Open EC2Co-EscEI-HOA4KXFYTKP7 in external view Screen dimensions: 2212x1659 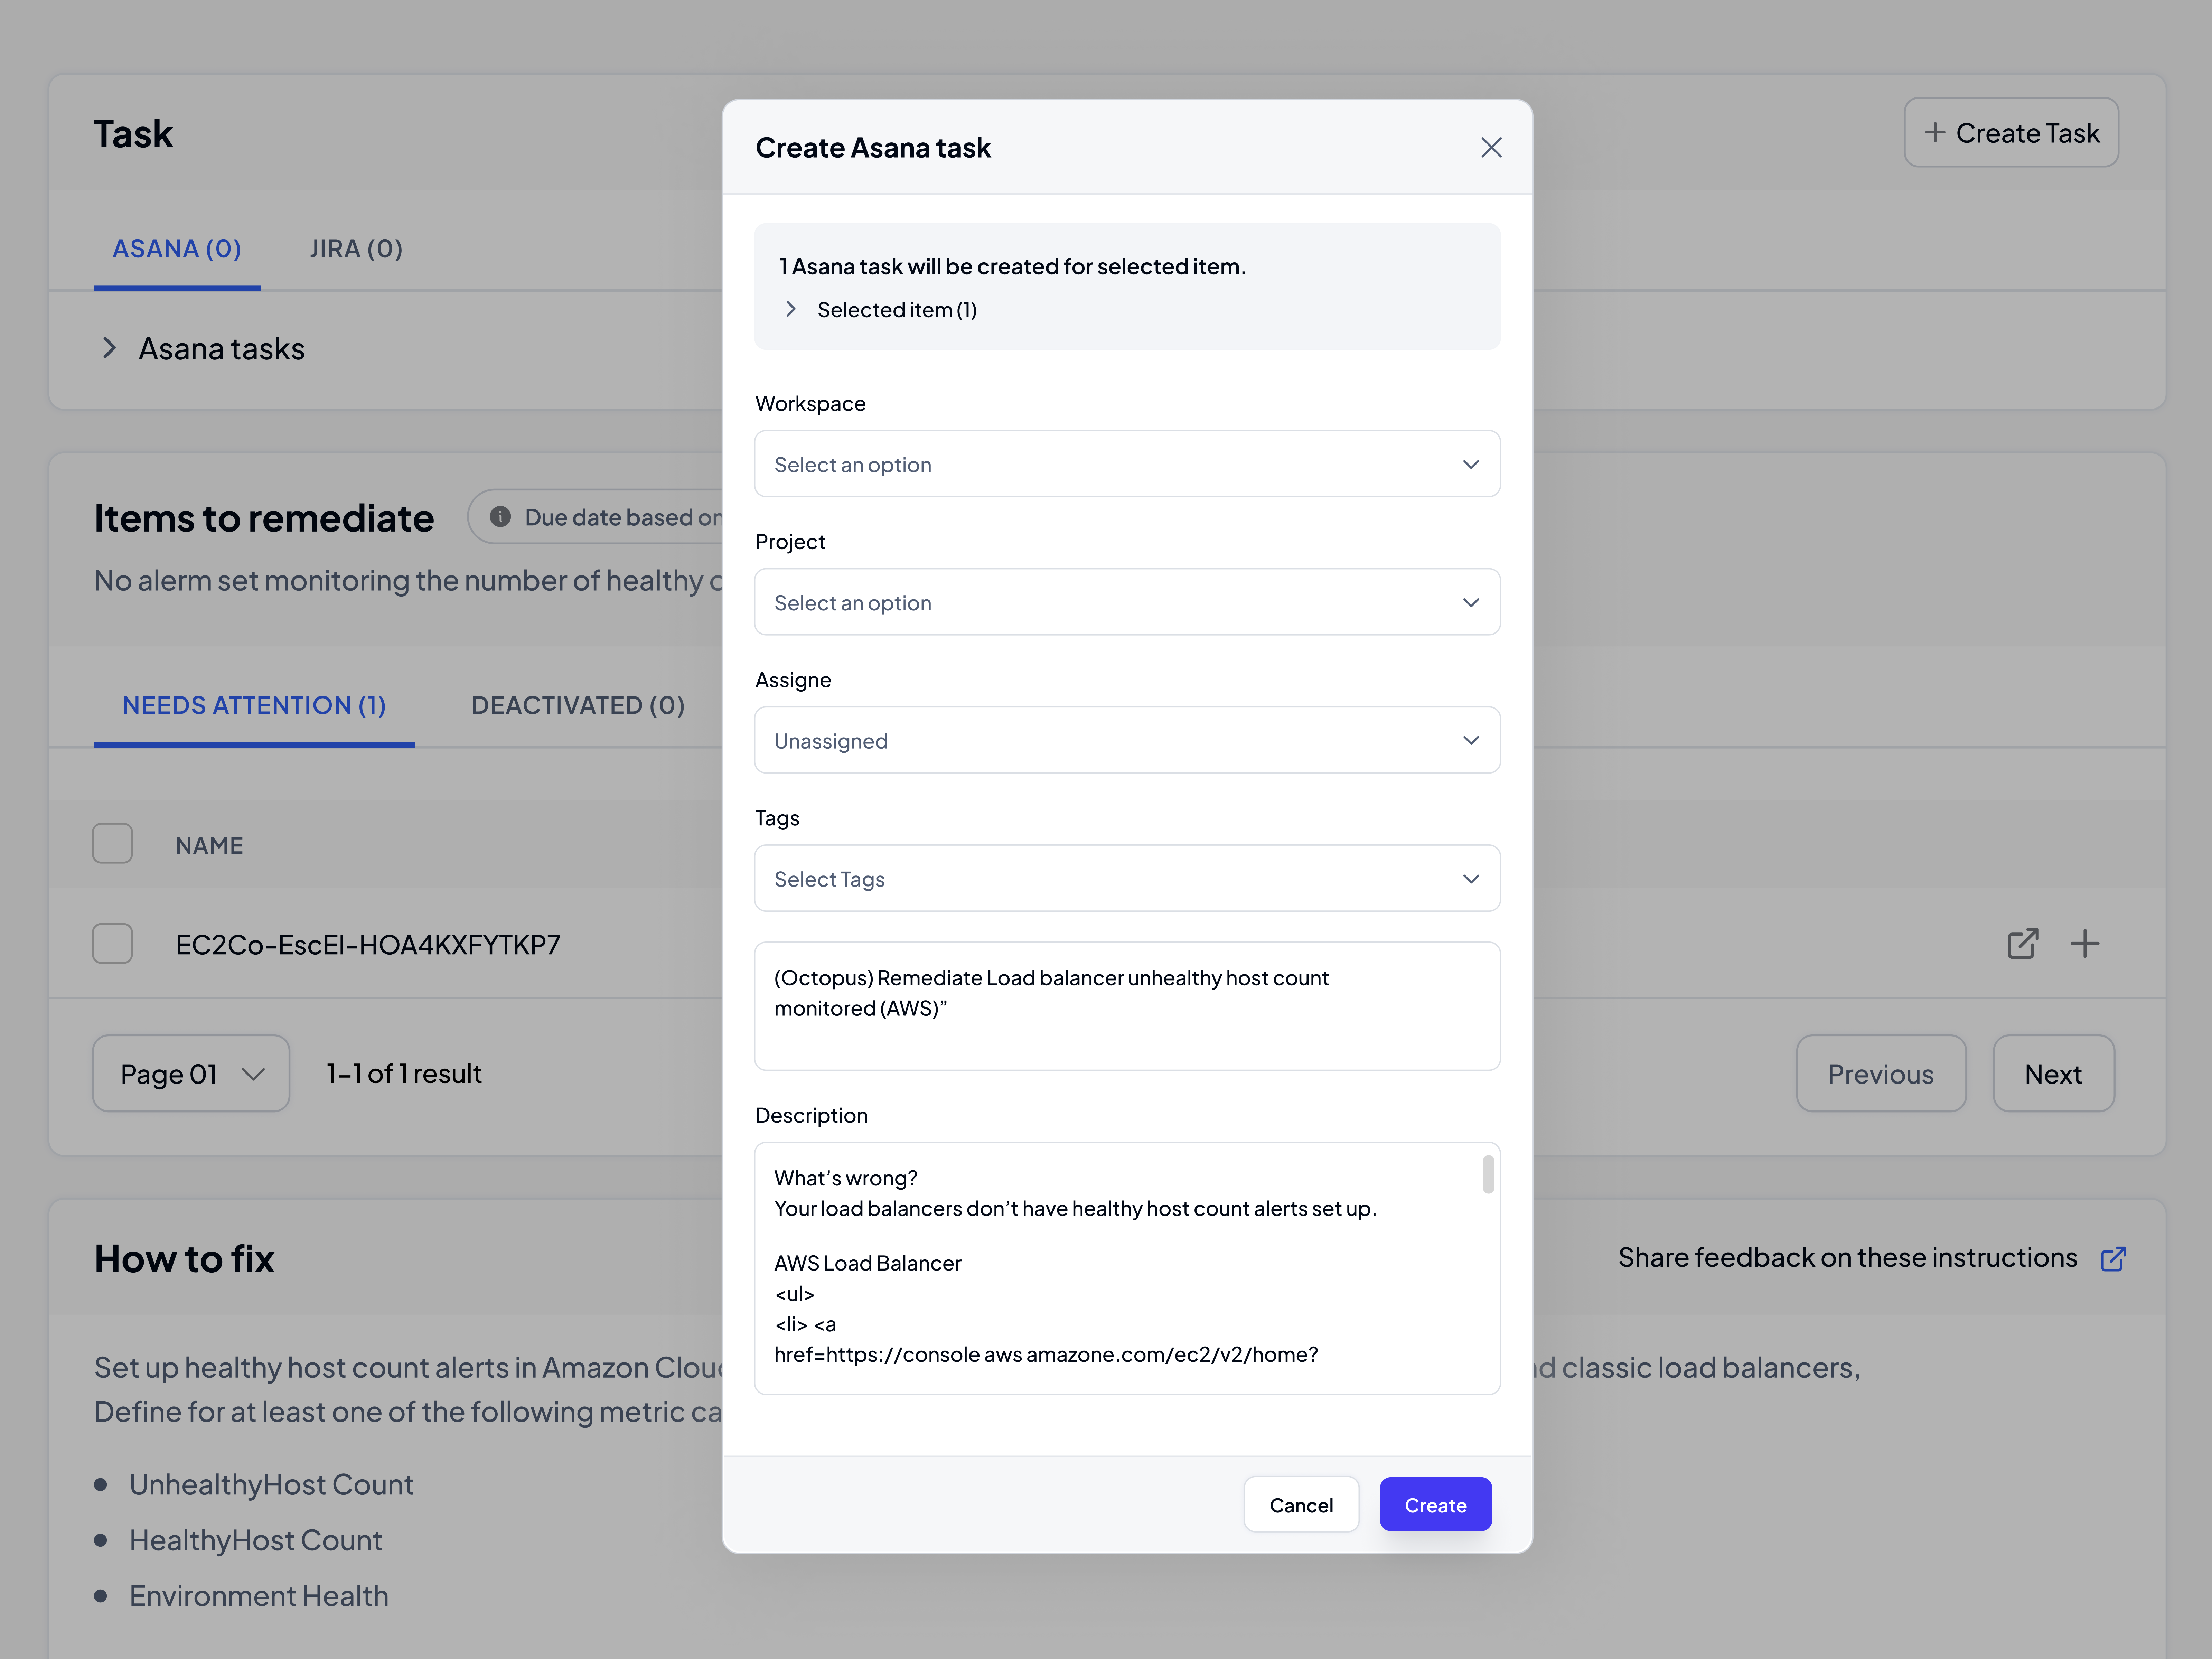(x=2023, y=943)
